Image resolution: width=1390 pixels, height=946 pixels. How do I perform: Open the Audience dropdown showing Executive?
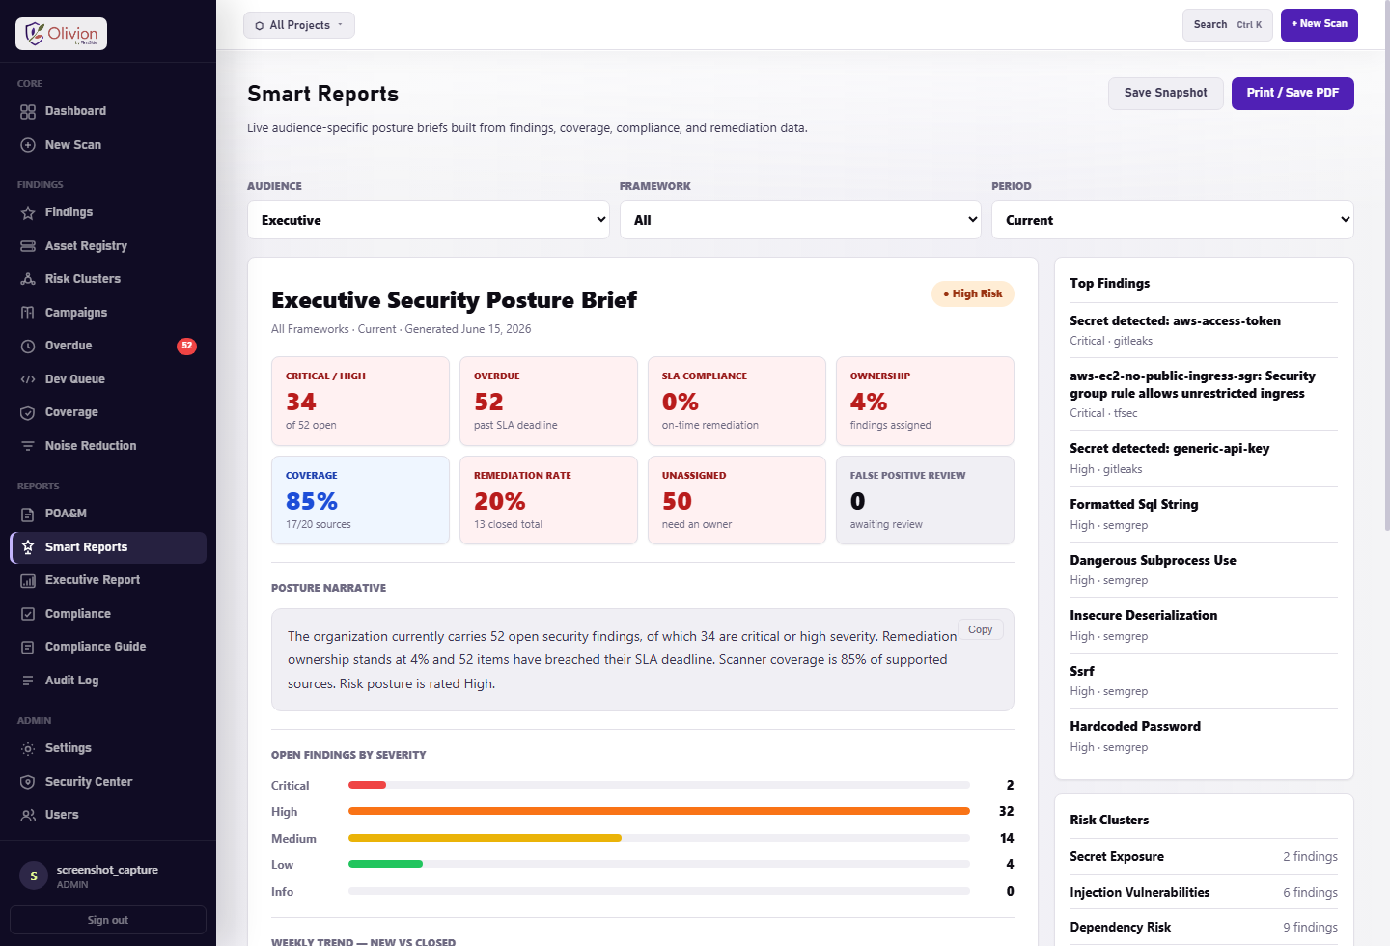[429, 220]
